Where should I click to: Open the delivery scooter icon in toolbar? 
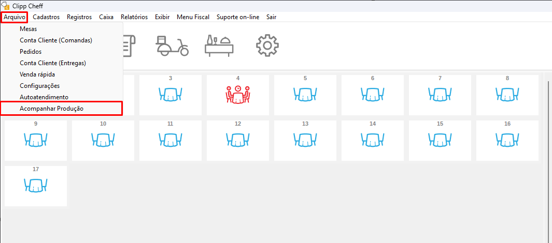(x=172, y=45)
